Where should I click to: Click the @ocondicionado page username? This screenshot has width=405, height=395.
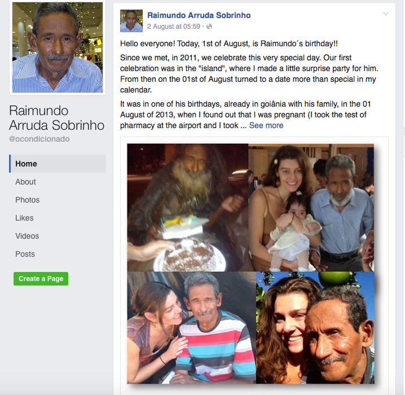pyautogui.click(x=39, y=139)
